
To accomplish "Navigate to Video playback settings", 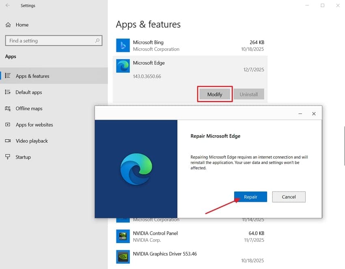I will 32,141.
